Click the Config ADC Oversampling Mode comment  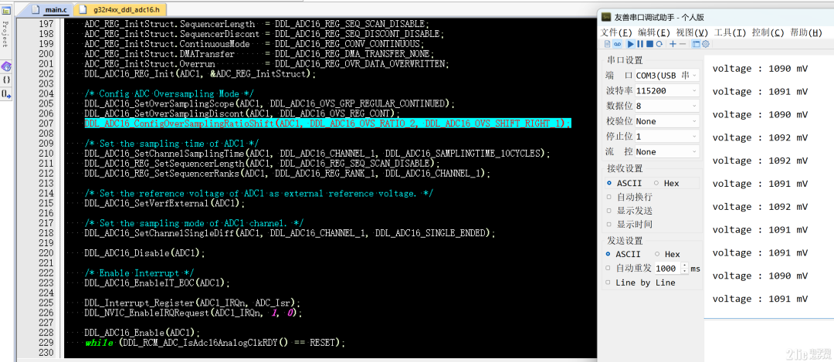169,93
